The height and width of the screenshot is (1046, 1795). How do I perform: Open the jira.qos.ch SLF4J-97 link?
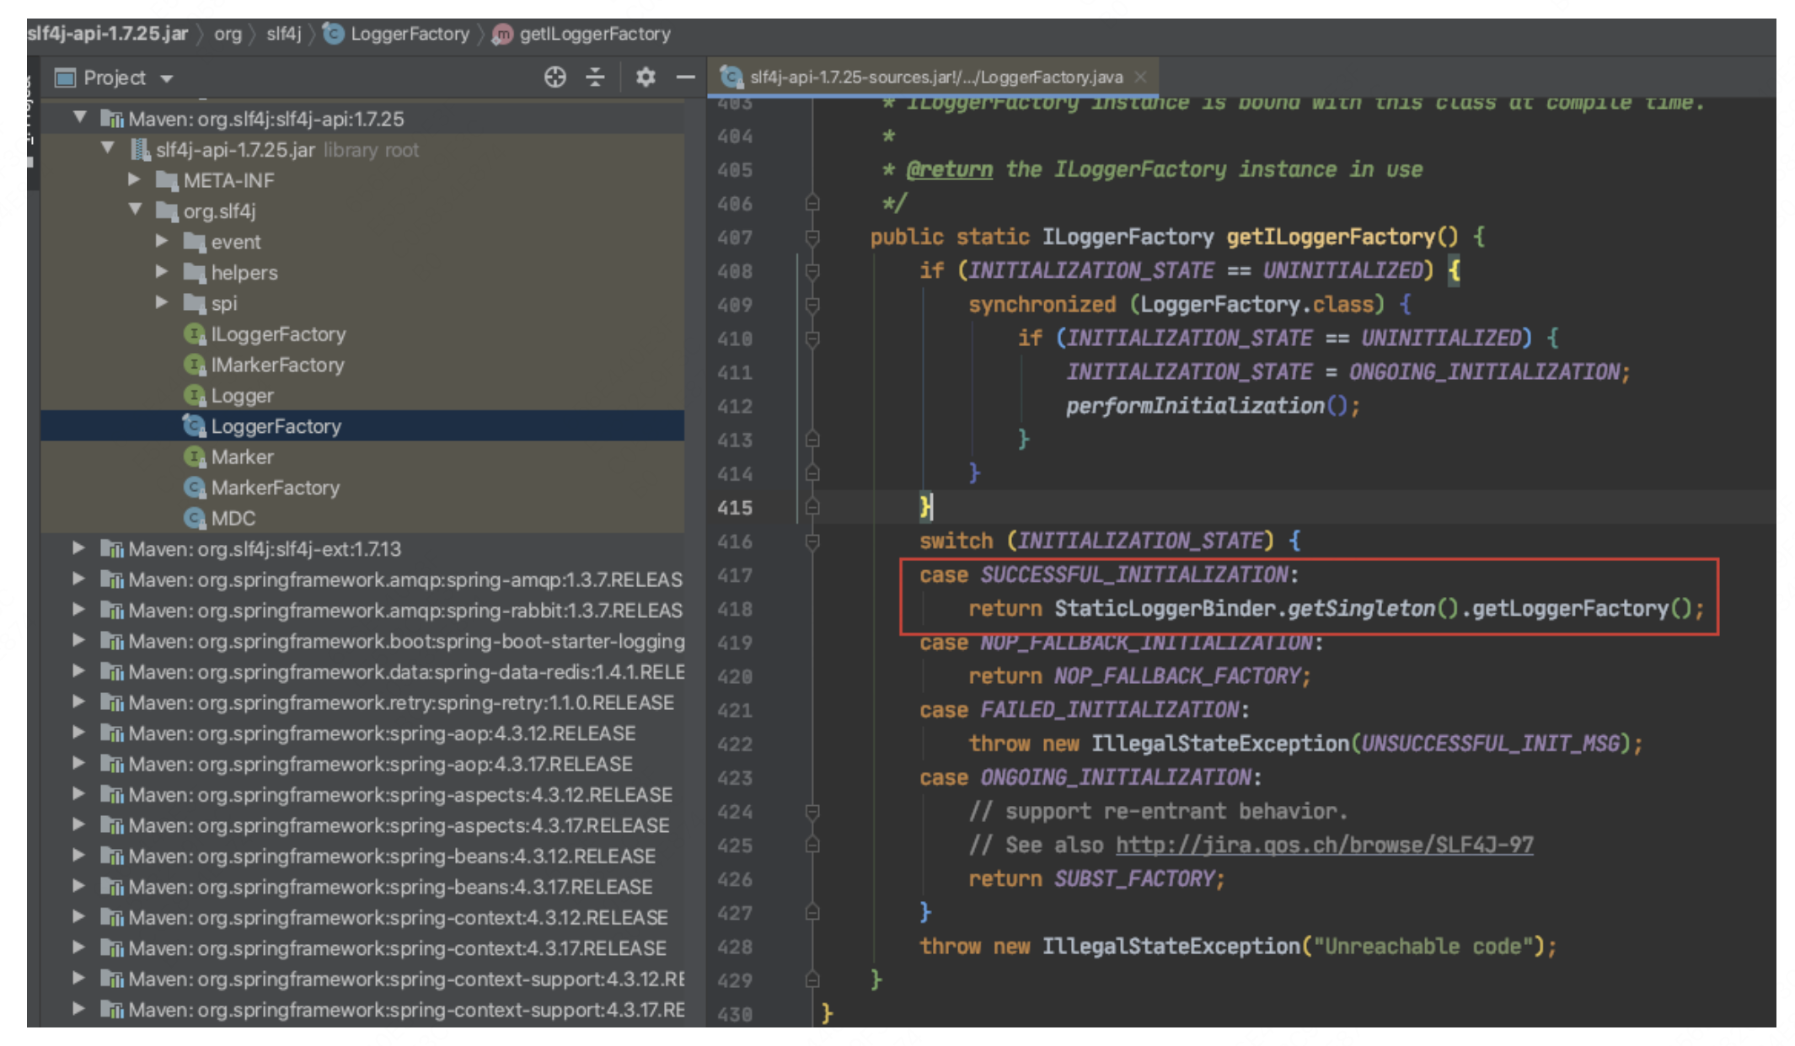(x=1324, y=845)
